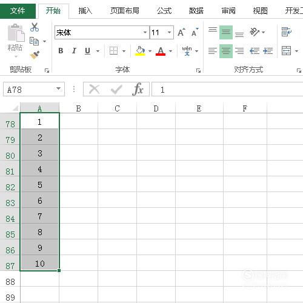Click the text orientation icon
The width and height of the screenshot is (303, 303).
pos(255,32)
